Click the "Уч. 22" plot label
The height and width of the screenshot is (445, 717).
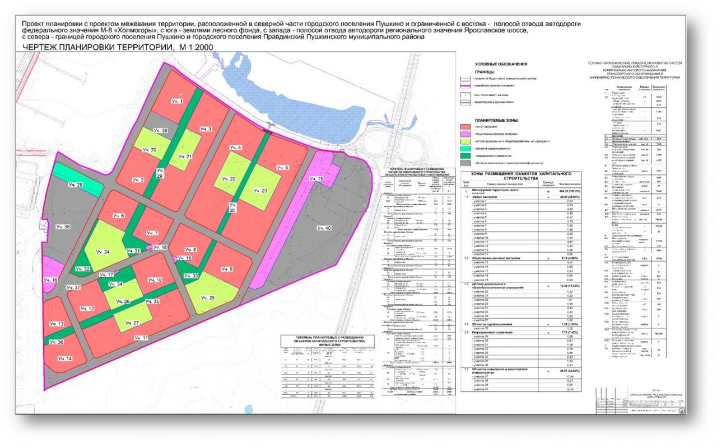pos(227,179)
